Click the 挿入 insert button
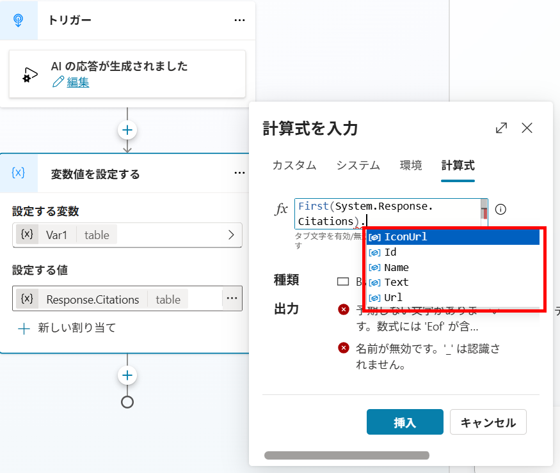Image resolution: width=560 pixels, height=473 pixels. (x=405, y=422)
